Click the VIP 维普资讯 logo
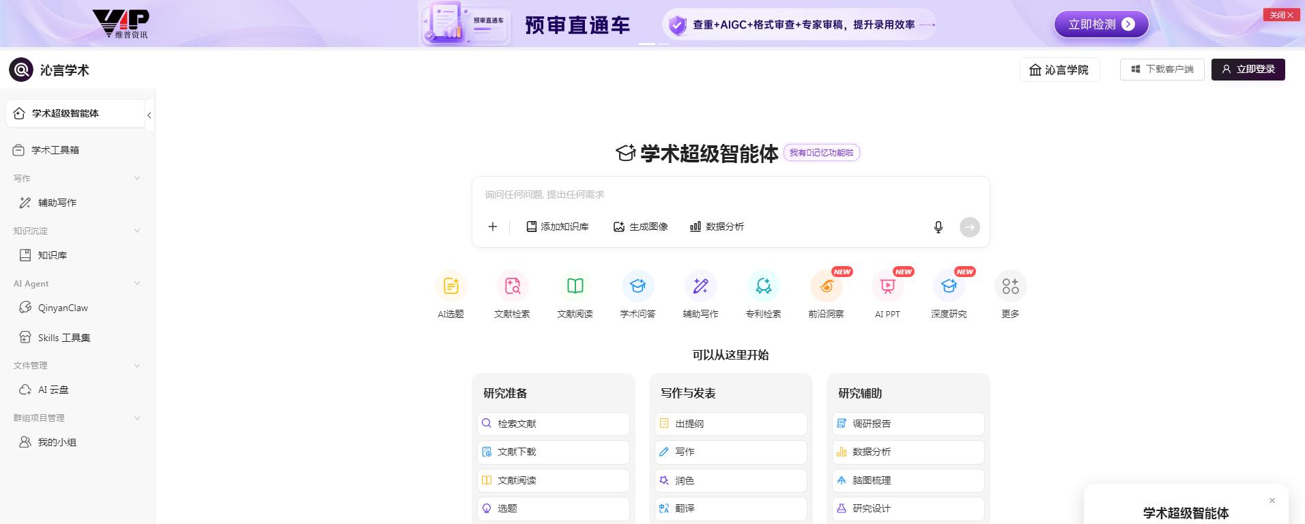1305x524 pixels. coord(121,24)
